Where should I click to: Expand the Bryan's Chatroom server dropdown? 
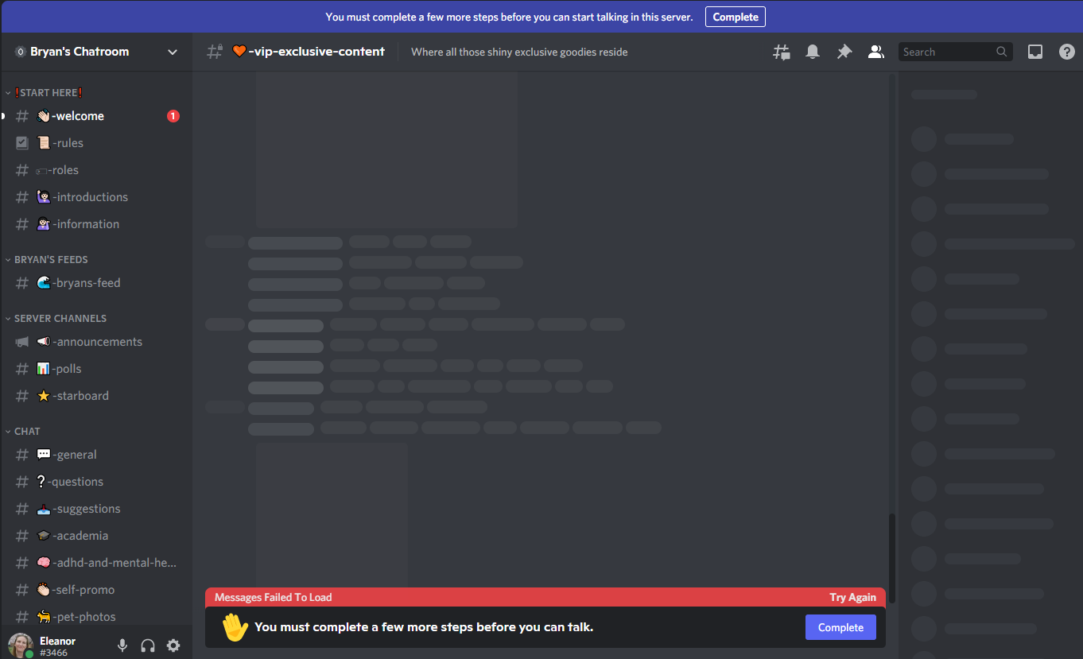pyautogui.click(x=172, y=52)
